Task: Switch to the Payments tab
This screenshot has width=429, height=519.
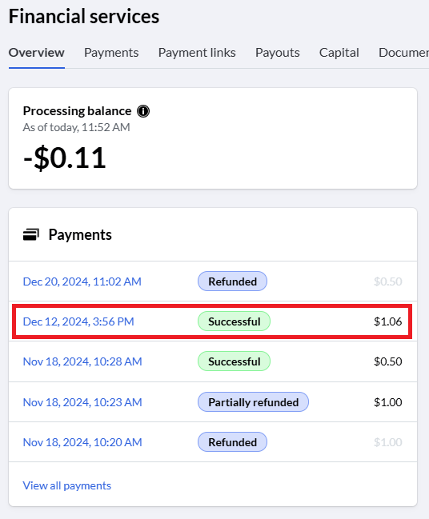Action: (x=111, y=53)
